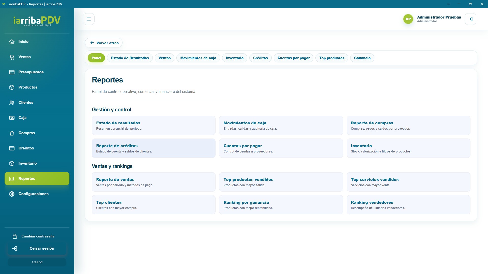
Task: Open the Top clientes card
Action: tap(154, 205)
